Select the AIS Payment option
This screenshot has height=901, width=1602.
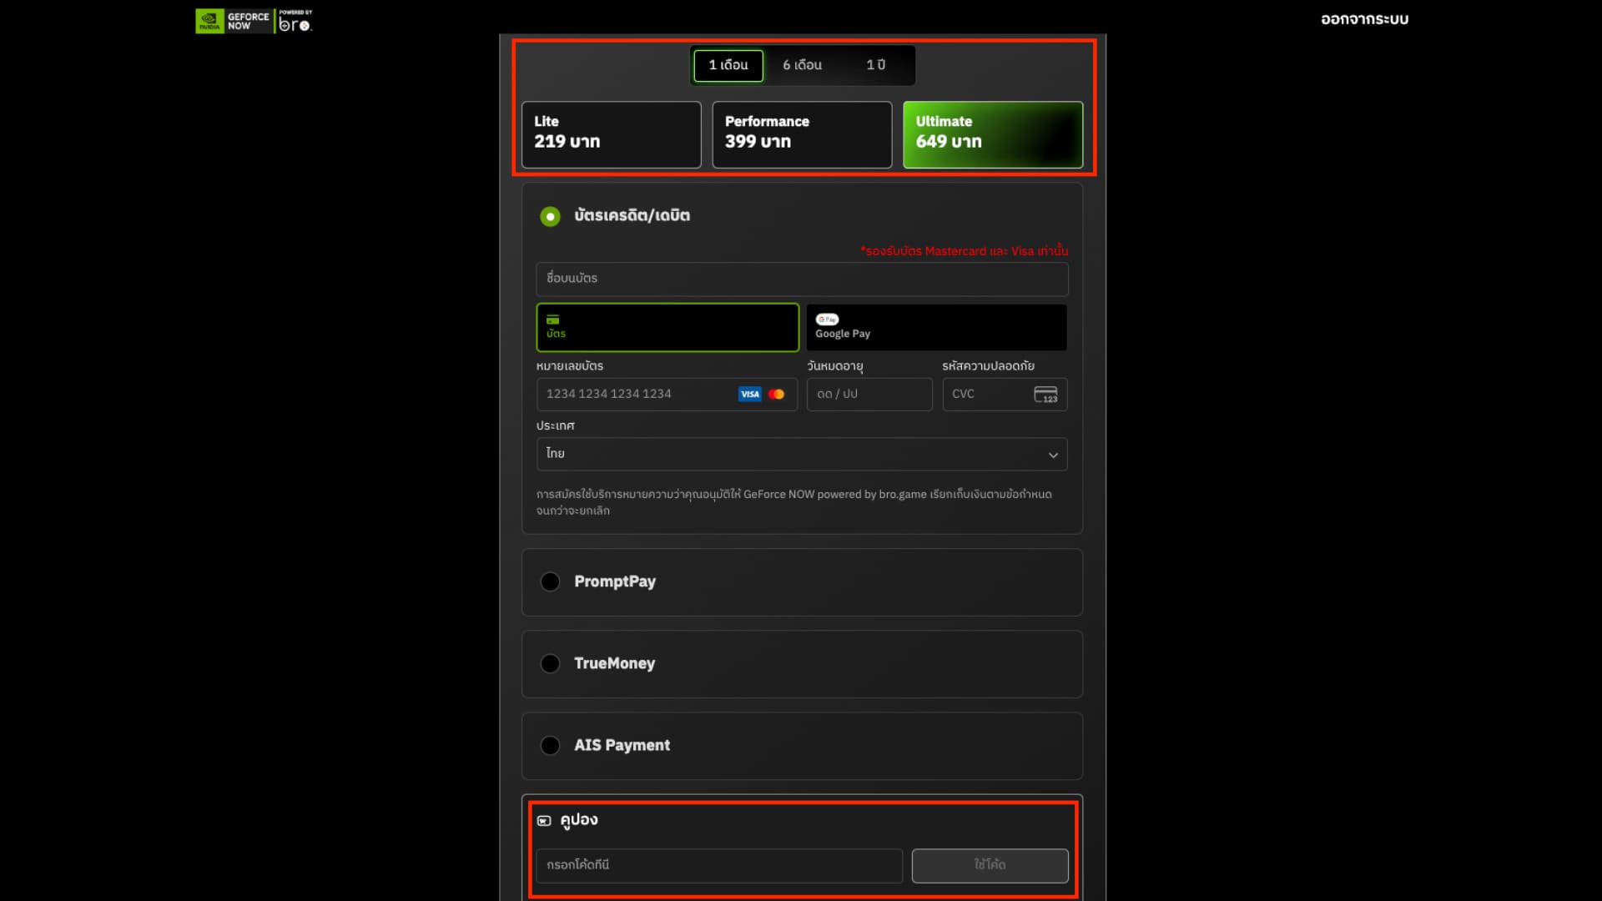click(x=550, y=745)
